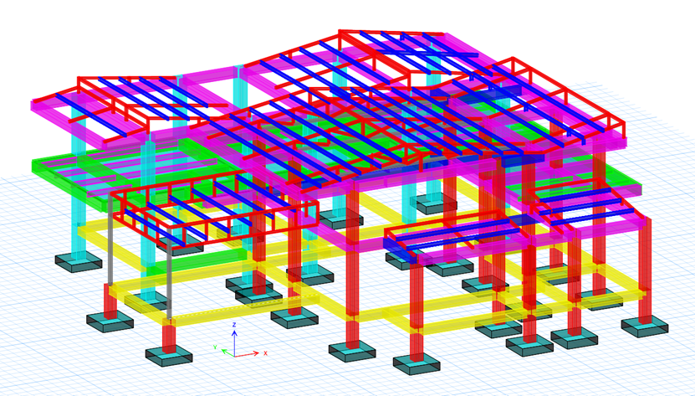Select the green beam at far left
The width and height of the screenshot is (695, 396).
point(50,166)
